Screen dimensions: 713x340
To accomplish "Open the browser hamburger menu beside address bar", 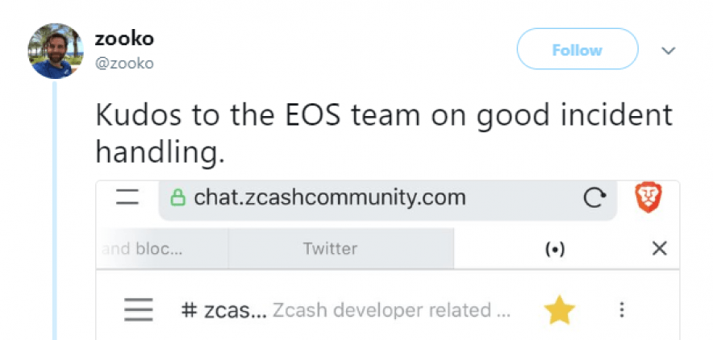I will (x=128, y=197).
